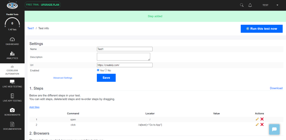Open Live App Testing in the sidebar
This screenshot has height=140, width=286.
click(x=12, y=98)
